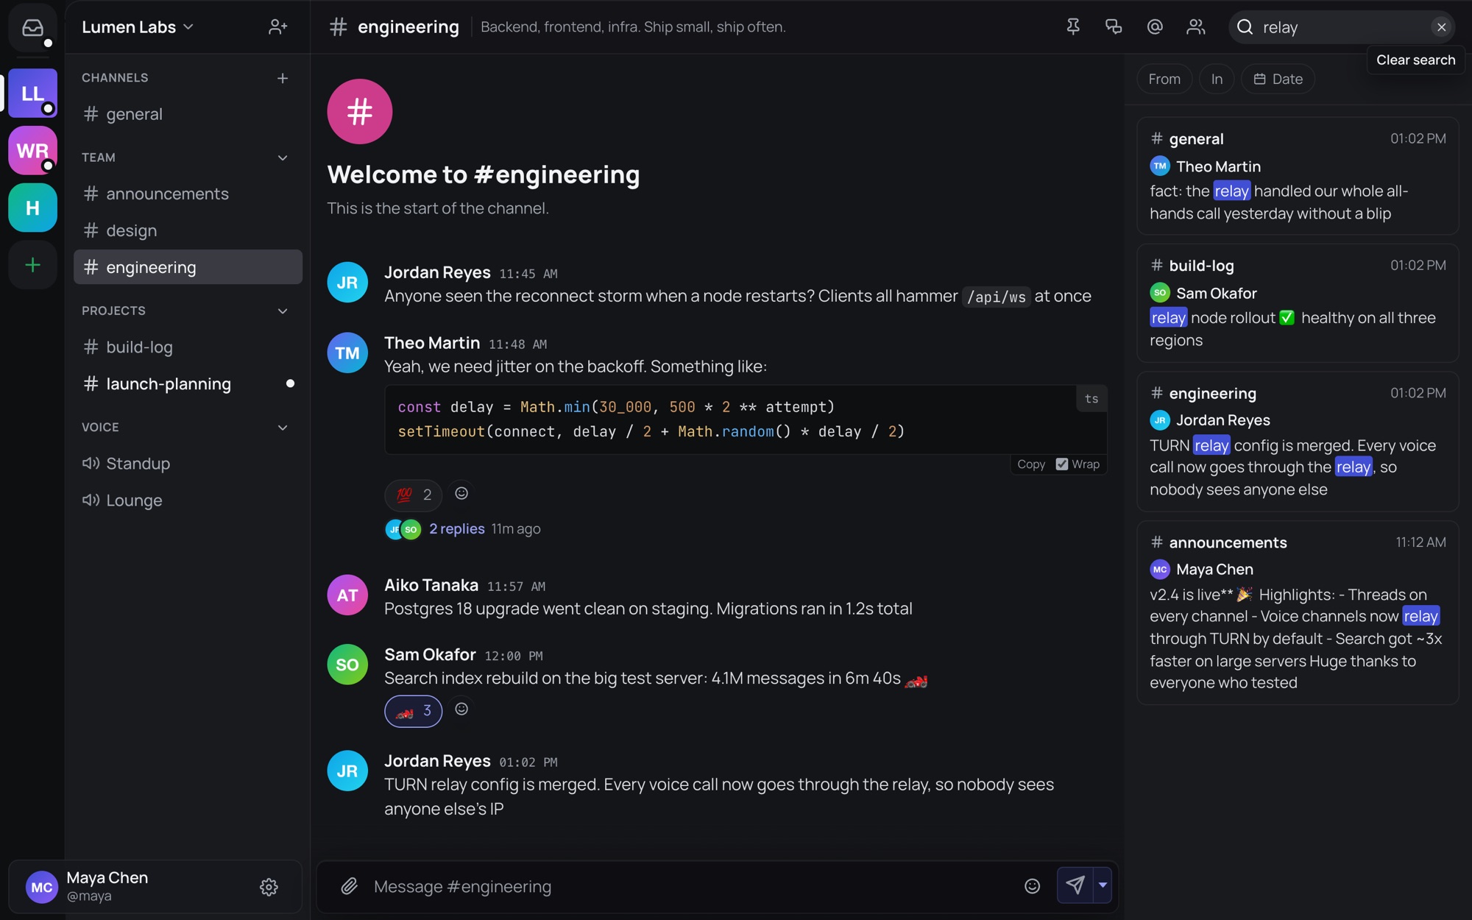
Task: Collapse the PROJECTS channel section
Action: coord(283,311)
